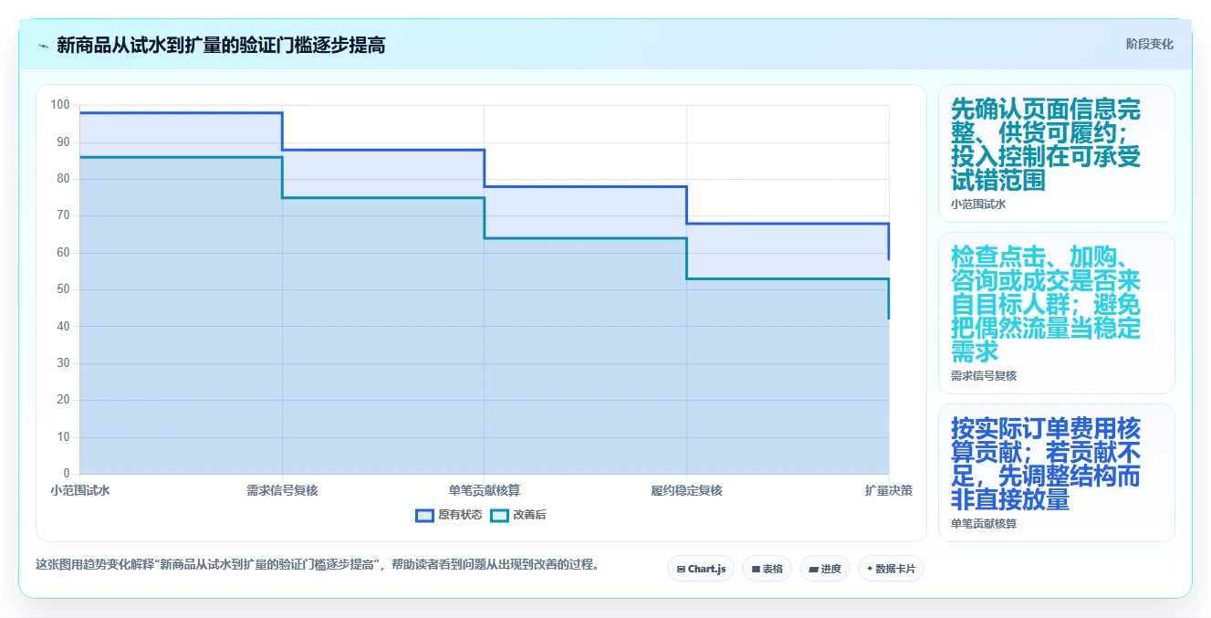Screen dimensions: 1211x618
Task: Click the y-axis value 100
Action: pyautogui.click(x=60, y=105)
